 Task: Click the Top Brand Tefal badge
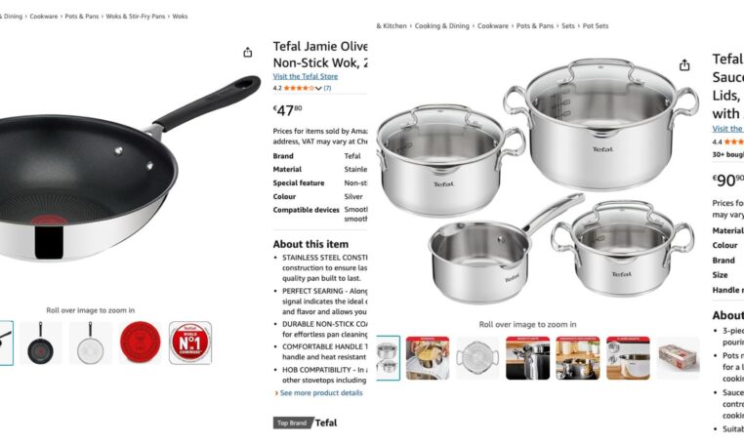click(306, 423)
